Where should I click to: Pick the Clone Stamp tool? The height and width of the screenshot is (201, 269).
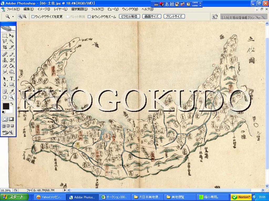(x=5, y=60)
